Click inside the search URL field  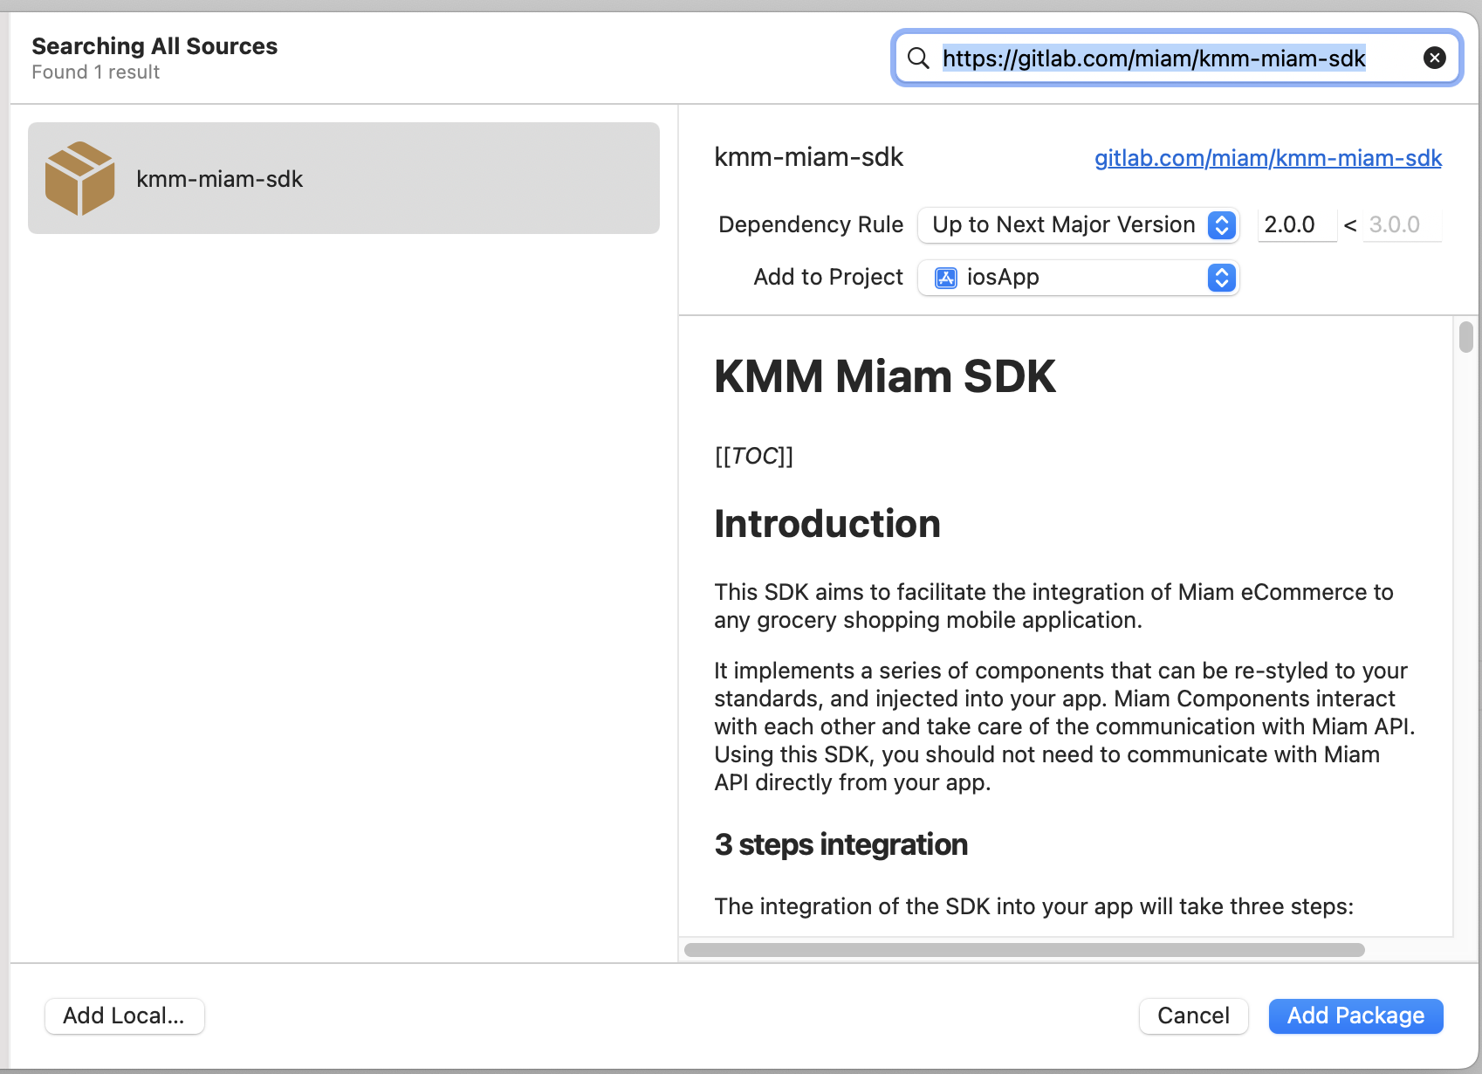[1152, 58]
